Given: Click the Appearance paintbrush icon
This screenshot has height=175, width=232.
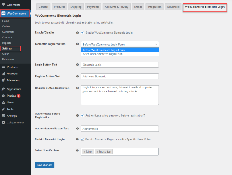Looking at the screenshot, I should 4,89.
